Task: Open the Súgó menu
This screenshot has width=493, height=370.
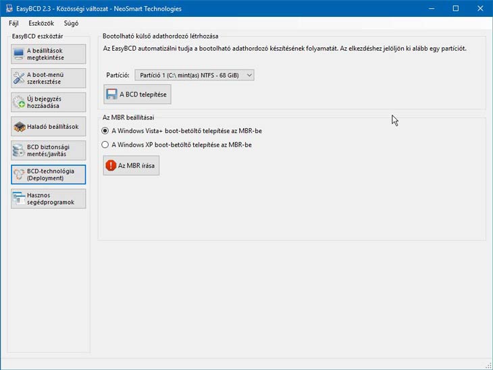Action: [x=70, y=24]
